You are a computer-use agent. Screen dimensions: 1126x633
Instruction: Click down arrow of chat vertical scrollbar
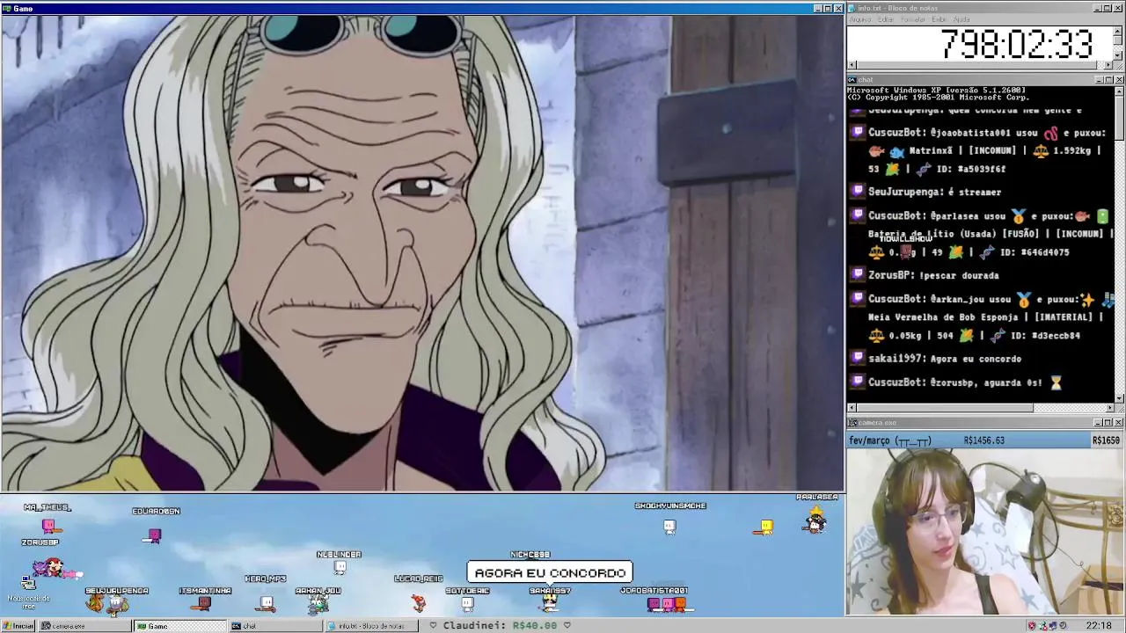coord(1119,398)
